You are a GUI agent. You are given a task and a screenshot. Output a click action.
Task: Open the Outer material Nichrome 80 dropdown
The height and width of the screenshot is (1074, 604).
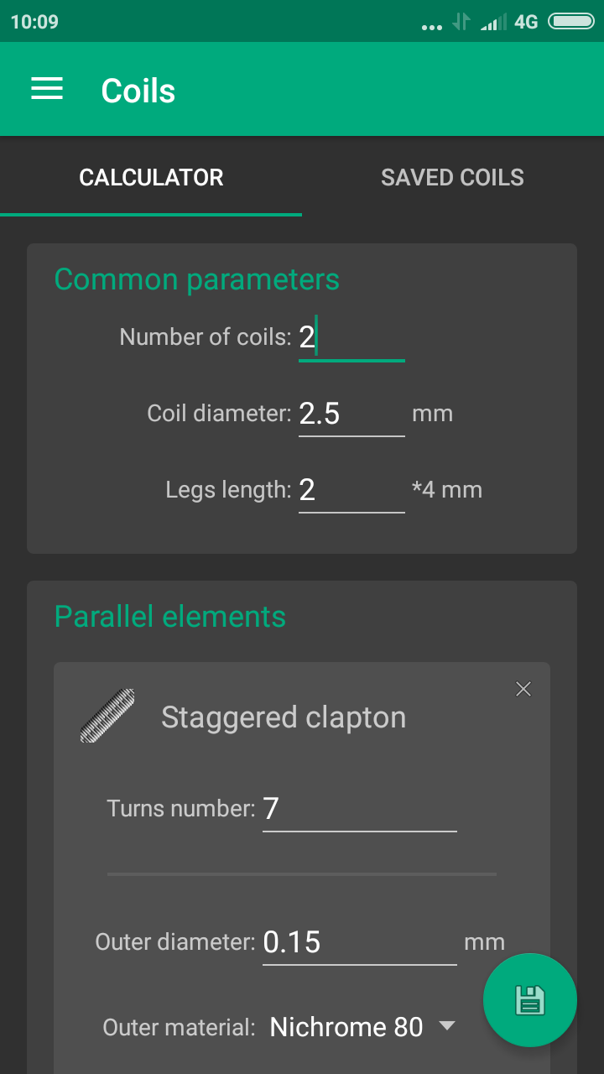pos(362,1026)
